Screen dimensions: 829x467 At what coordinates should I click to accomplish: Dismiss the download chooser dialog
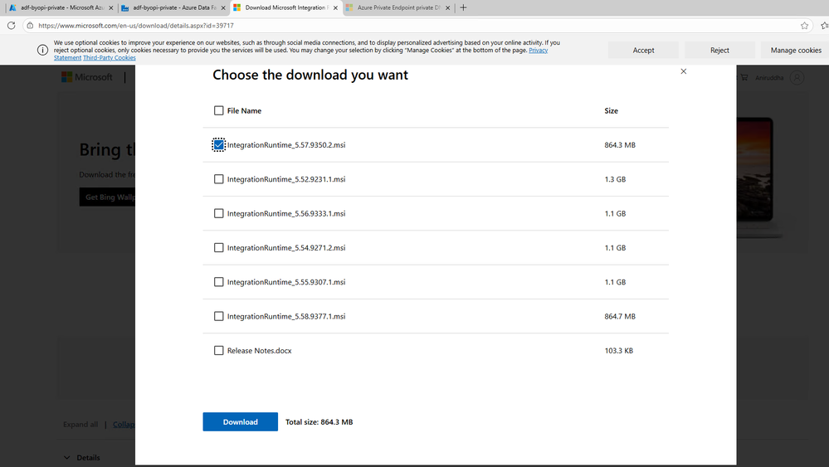click(684, 71)
